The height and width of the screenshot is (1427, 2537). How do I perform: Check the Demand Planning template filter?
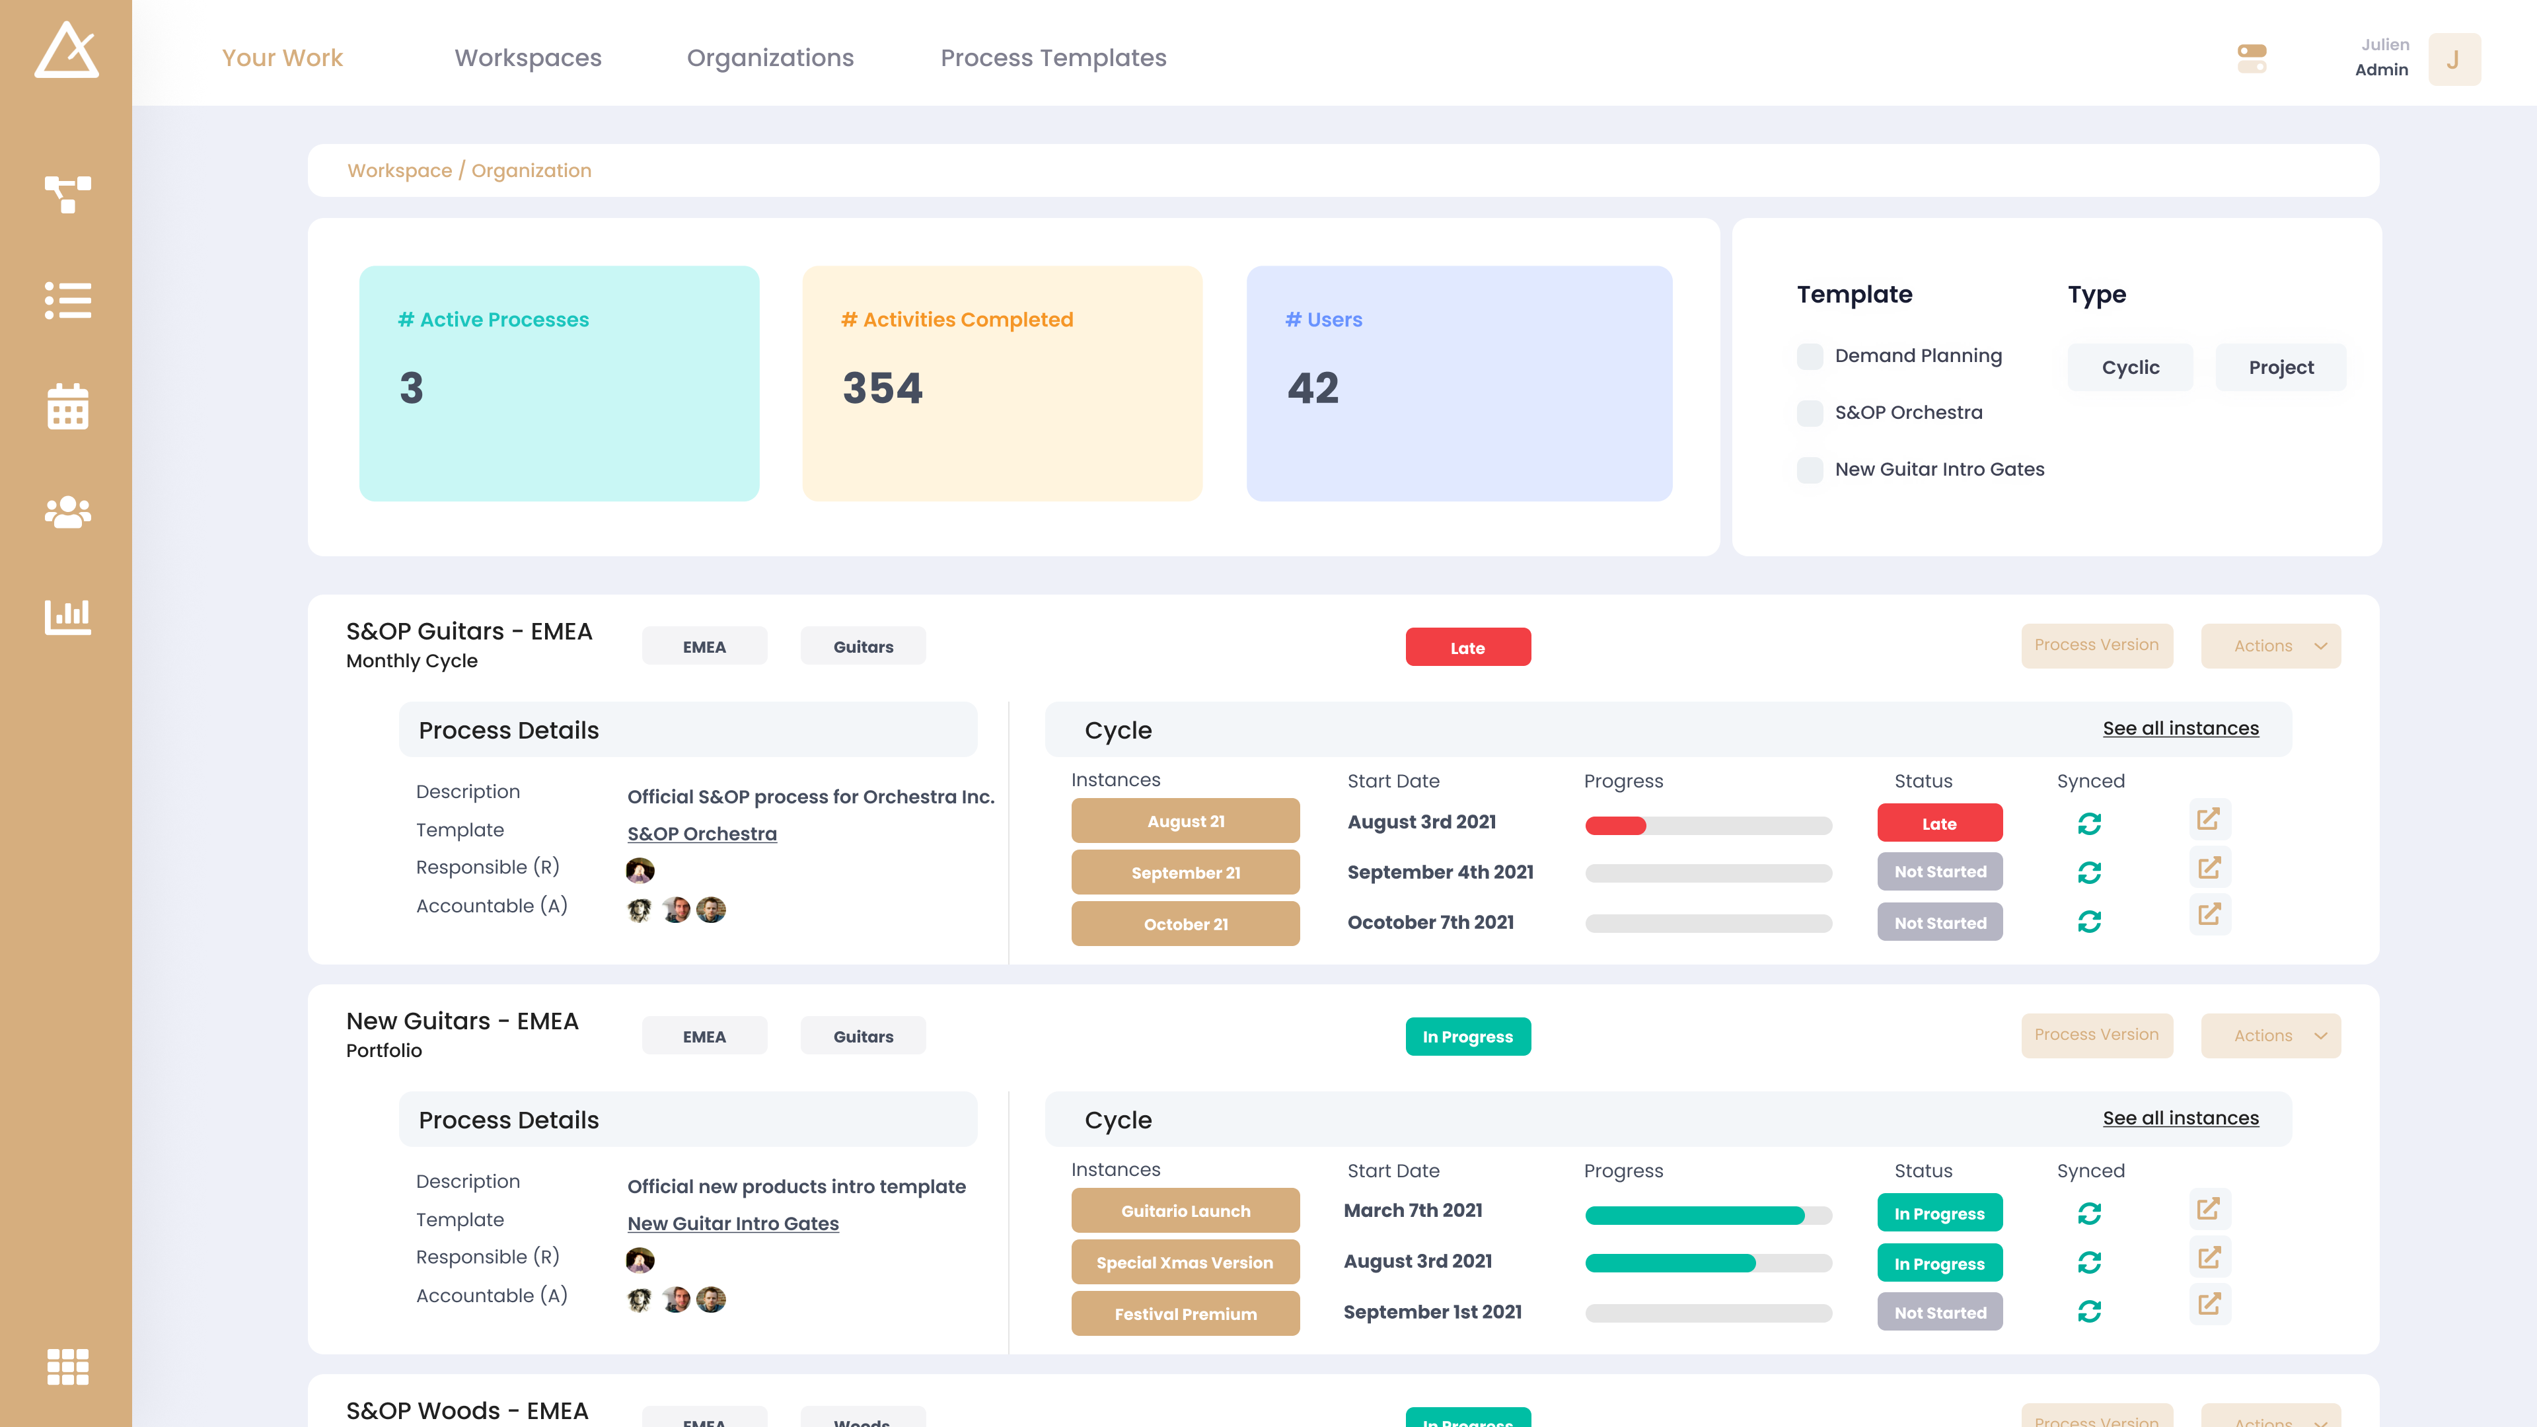(1810, 357)
